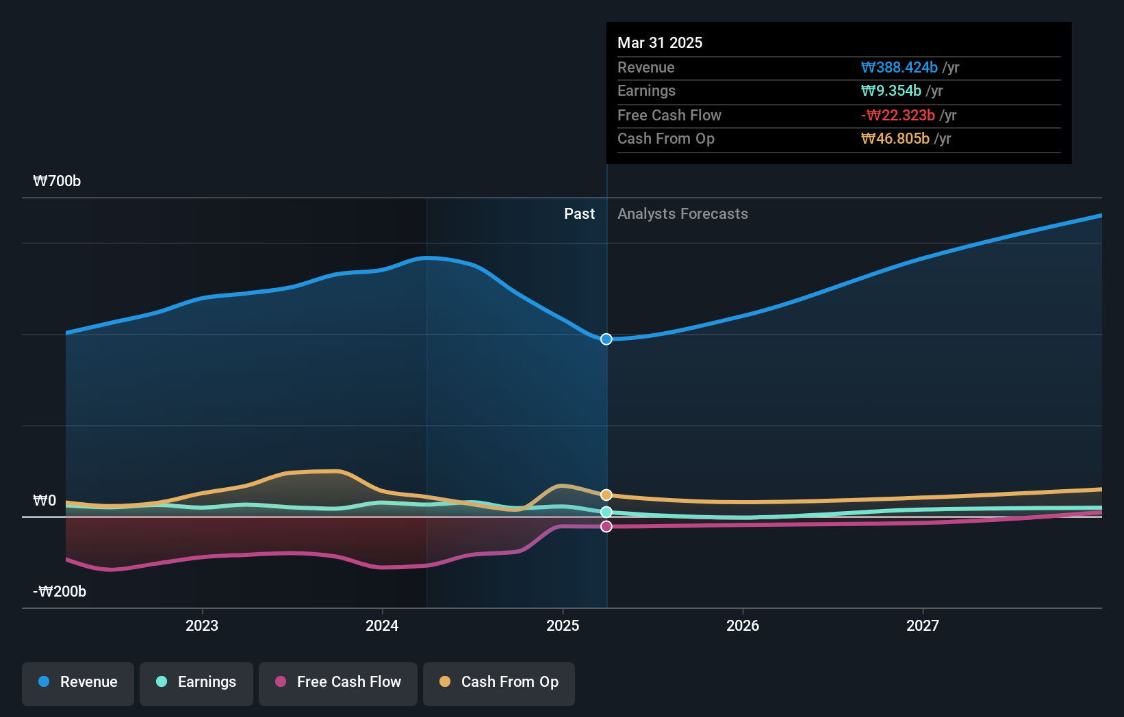Click the pink Free Cash Flow legend dot
Viewport: 1124px width, 717px height.
[281, 682]
